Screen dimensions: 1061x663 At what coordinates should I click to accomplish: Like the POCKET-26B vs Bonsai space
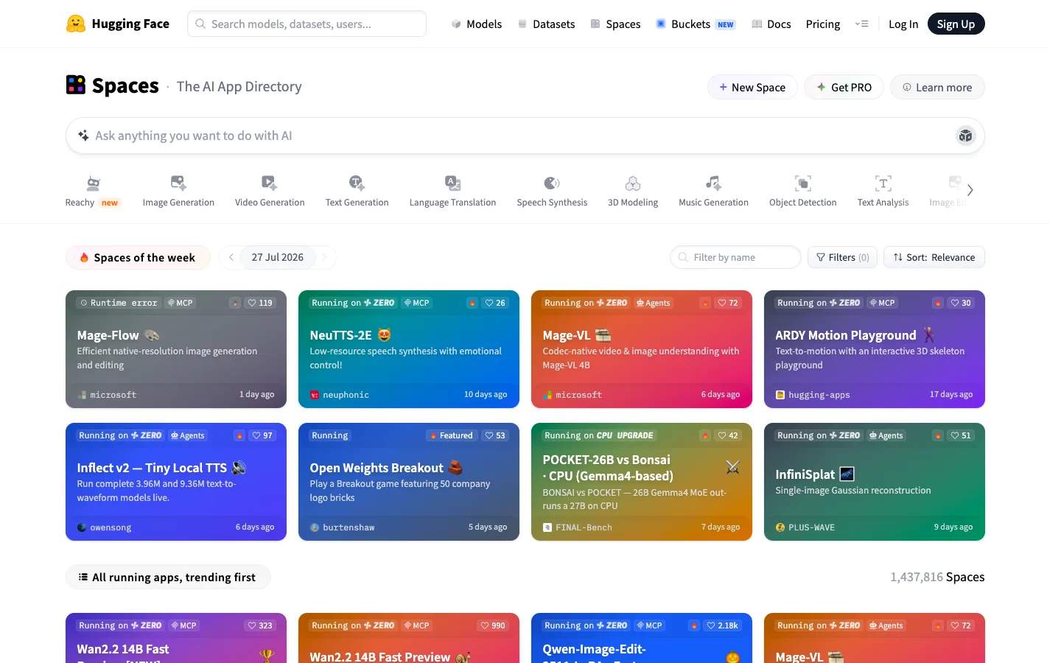coord(728,435)
